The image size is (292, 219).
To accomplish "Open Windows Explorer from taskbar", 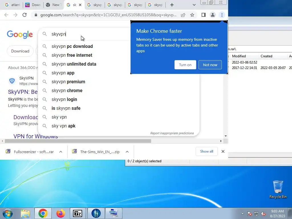I will coord(25,213).
